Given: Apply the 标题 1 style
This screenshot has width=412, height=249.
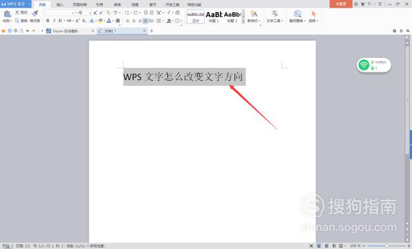Looking at the screenshot, I should (214, 17).
